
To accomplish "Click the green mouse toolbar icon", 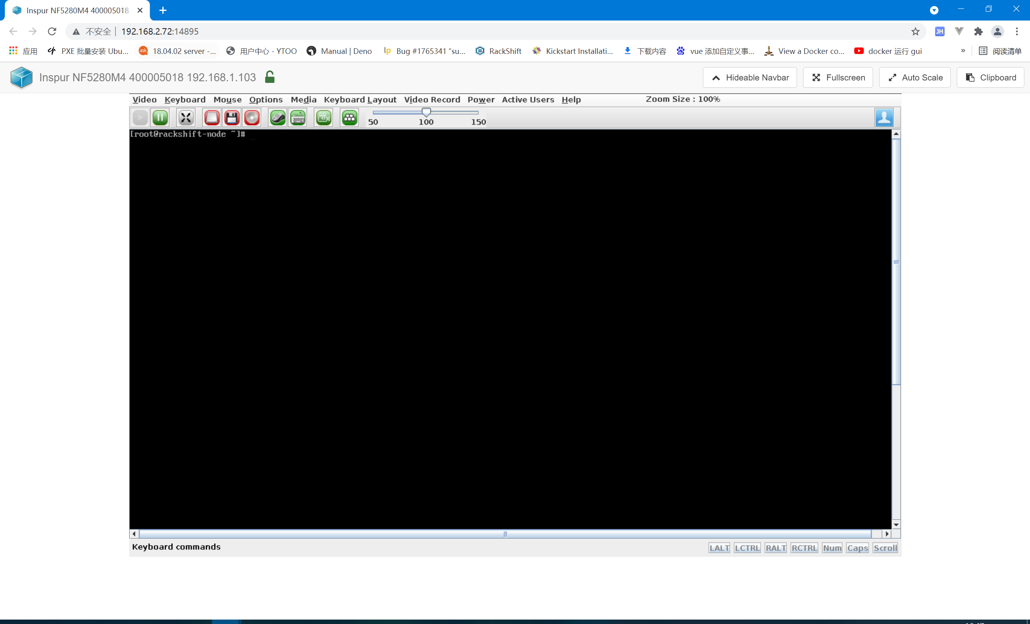I will [278, 118].
